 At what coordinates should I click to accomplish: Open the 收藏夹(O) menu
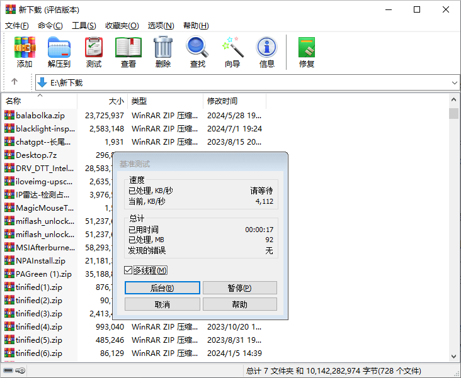pos(122,26)
